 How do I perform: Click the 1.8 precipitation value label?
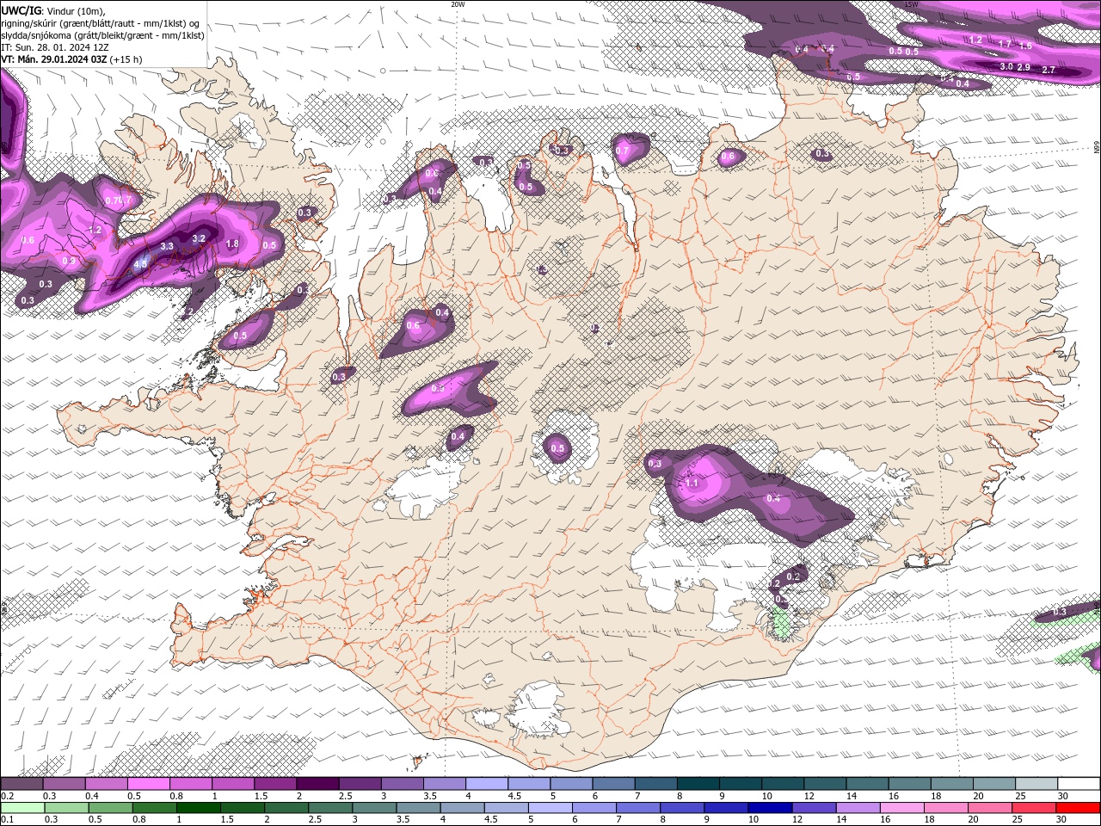pyautogui.click(x=232, y=243)
